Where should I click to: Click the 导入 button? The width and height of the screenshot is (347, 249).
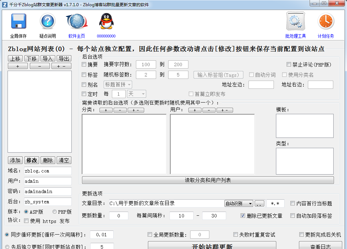tap(48, 59)
